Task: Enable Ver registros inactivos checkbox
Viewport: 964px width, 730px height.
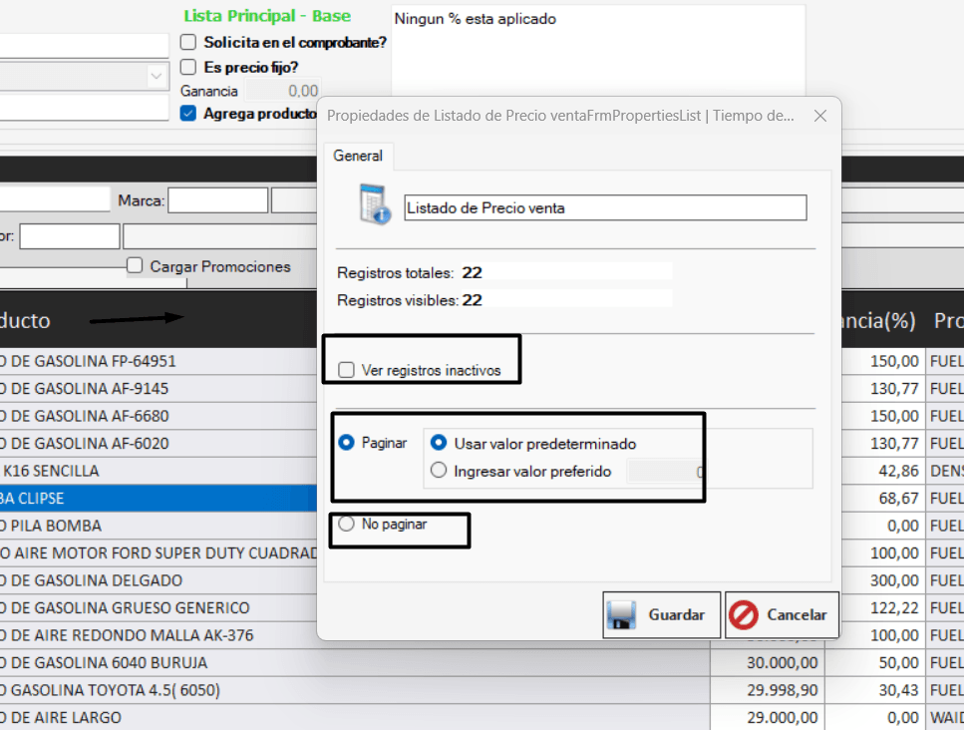Action: pos(346,370)
